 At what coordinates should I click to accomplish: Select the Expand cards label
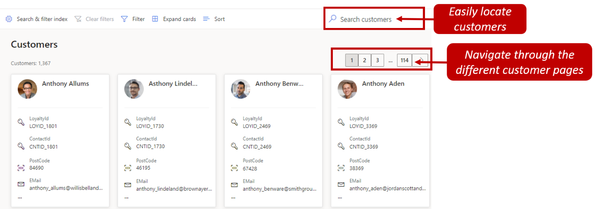(x=179, y=19)
